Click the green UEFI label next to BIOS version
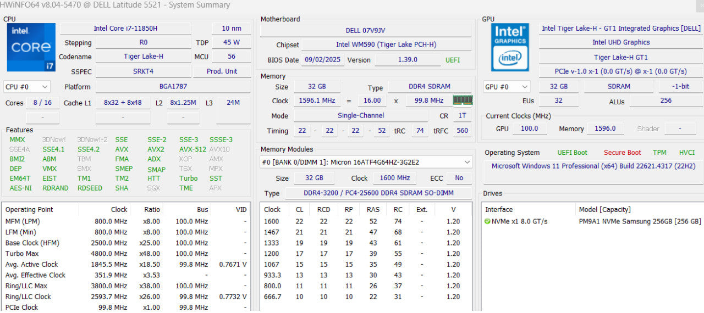The width and height of the screenshot is (704, 313). tap(452, 60)
